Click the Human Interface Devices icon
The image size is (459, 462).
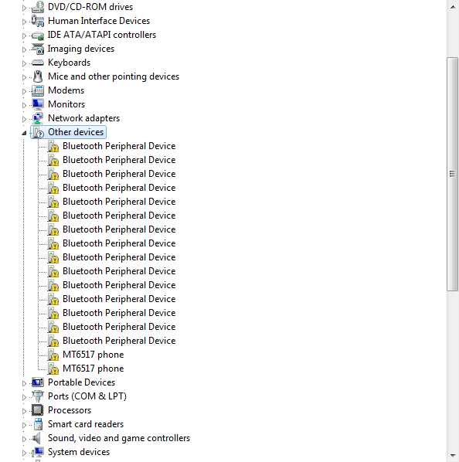(x=38, y=21)
